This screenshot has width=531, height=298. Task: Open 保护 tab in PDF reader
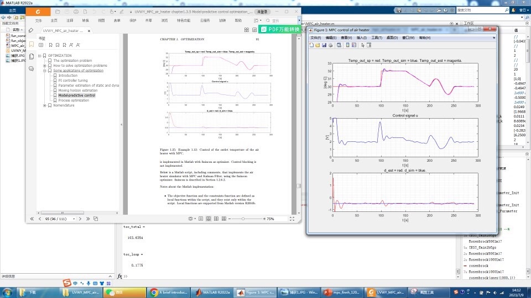[x=133, y=20]
